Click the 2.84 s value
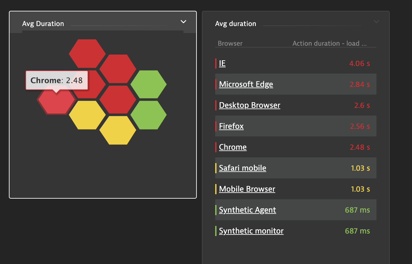Image resolution: width=412 pixels, height=264 pixels. click(x=360, y=84)
